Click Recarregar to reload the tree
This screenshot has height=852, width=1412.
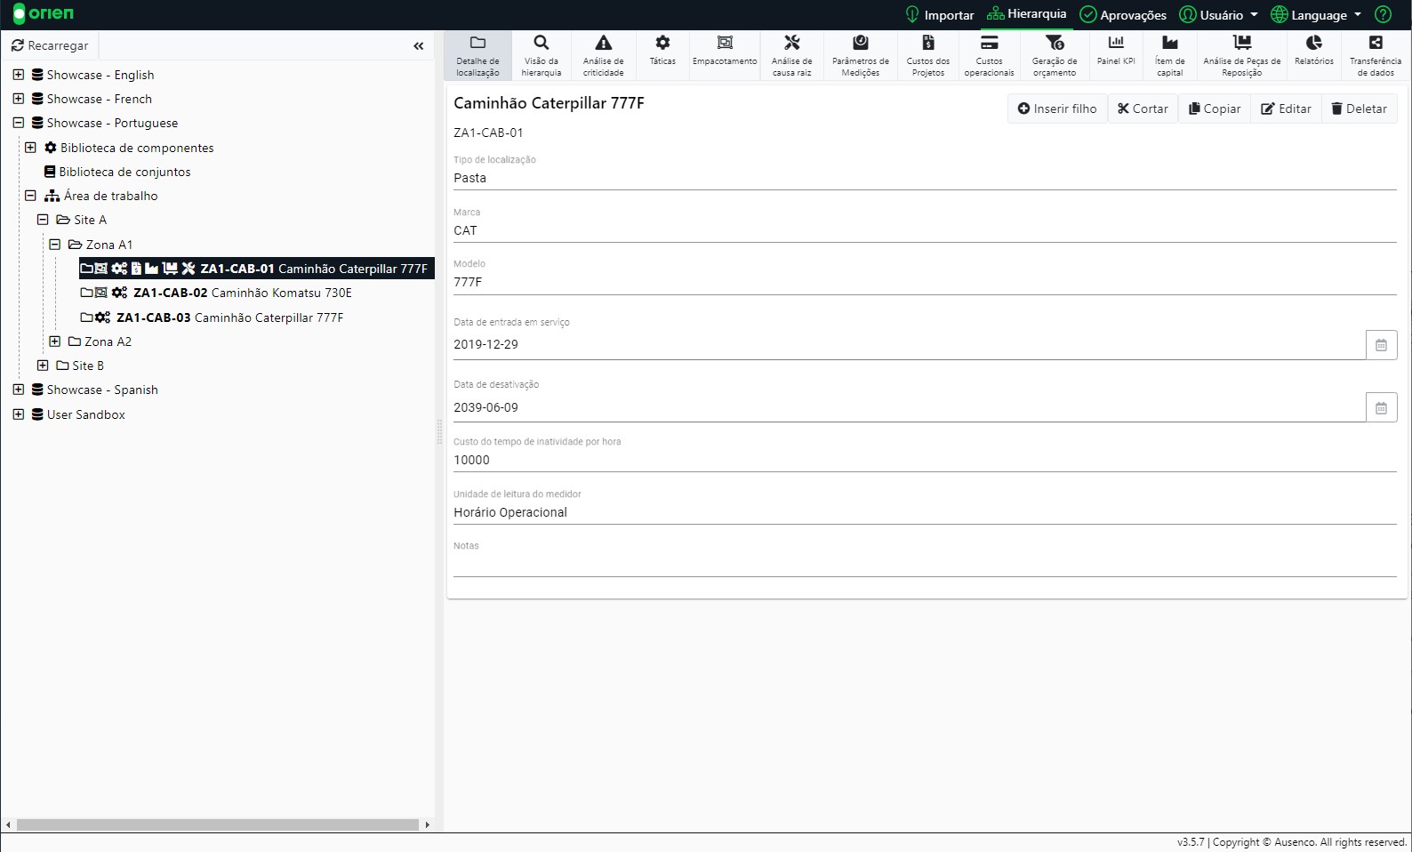tap(50, 45)
